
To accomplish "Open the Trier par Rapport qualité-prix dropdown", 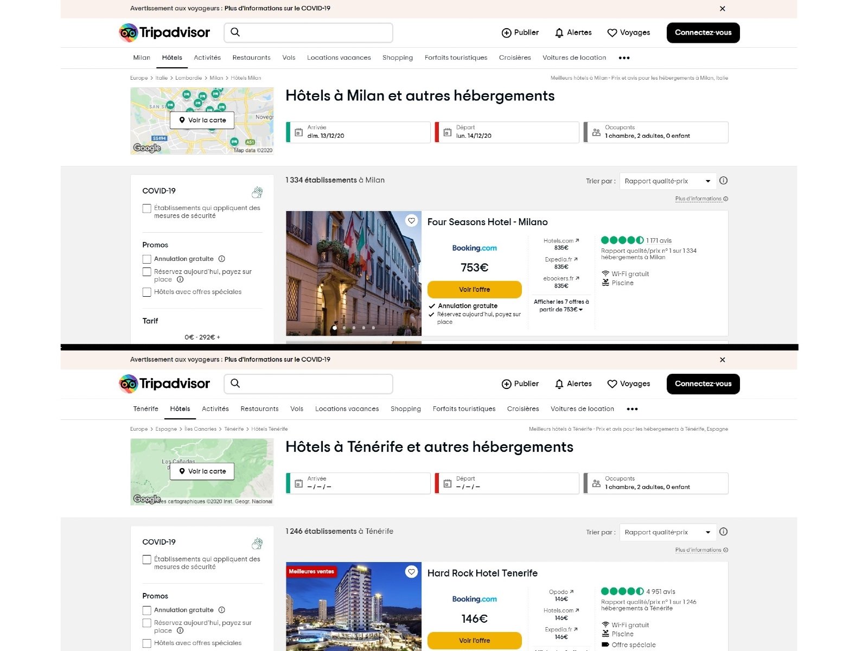I will (668, 181).
